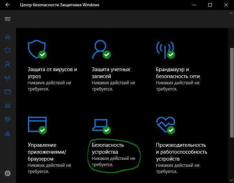Open Производительность и работоспособность устройств tile
Screen dimensions: 234x183
(182, 145)
